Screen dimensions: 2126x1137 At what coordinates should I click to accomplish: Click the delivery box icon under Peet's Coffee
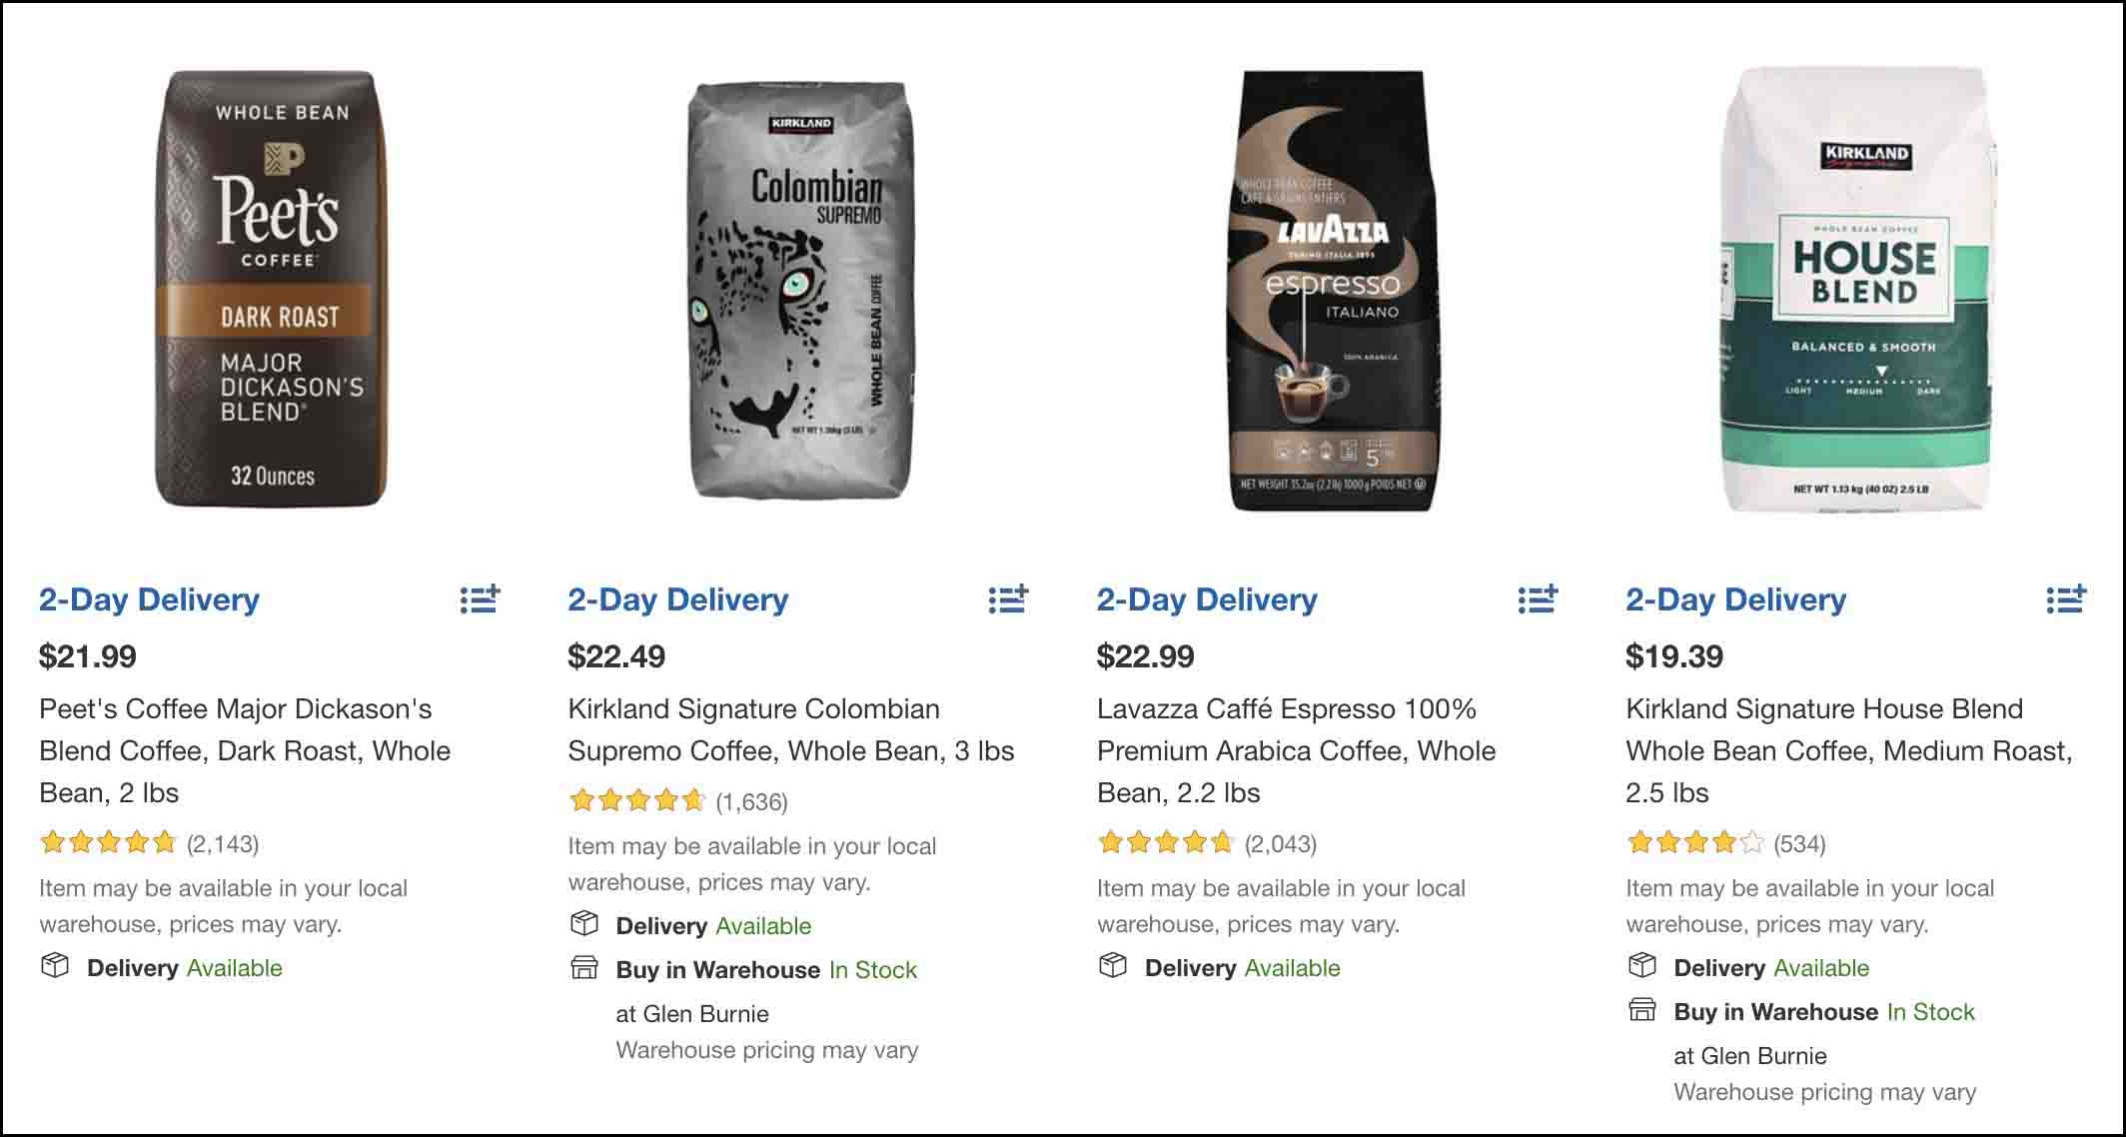pyautogui.click(x=55, y=966)
